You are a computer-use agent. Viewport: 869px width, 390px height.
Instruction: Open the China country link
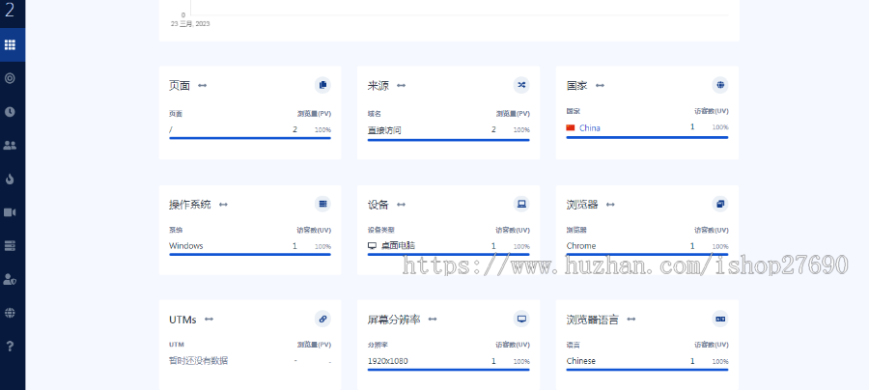pyautogui.click(x=590, y=127)
